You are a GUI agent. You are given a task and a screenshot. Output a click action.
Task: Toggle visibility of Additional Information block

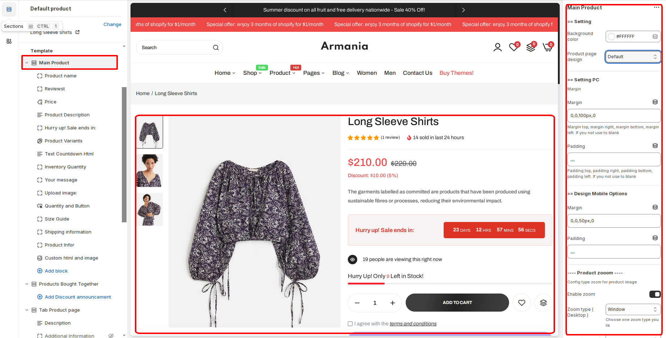[x=111, y=336]
